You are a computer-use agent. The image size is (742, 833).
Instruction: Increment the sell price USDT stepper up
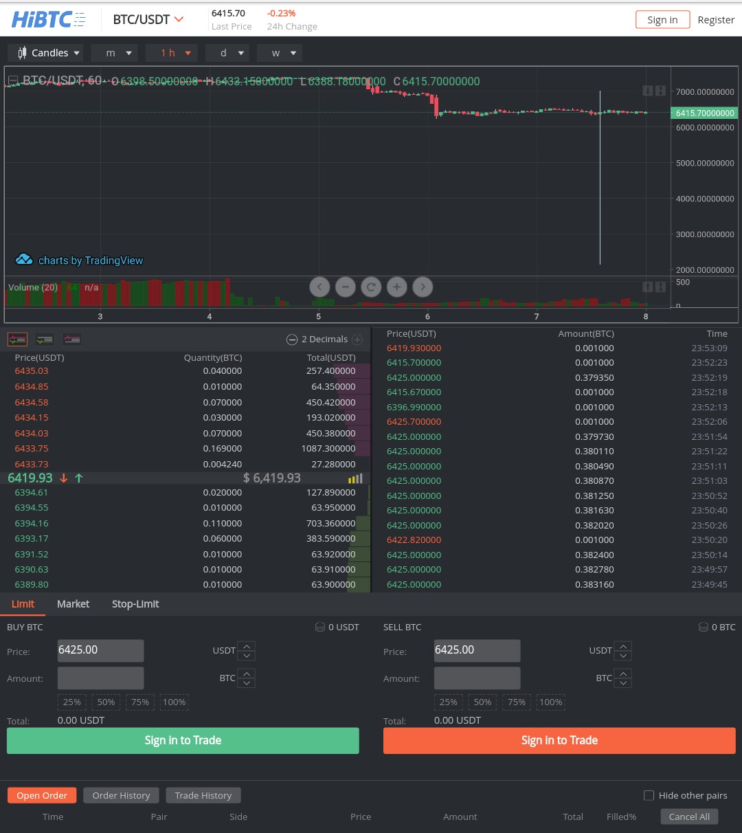(x=623, y=645)
